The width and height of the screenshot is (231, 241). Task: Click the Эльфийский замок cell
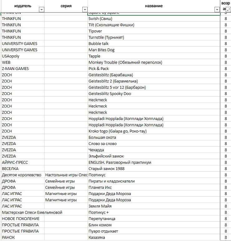pos(154,156)
